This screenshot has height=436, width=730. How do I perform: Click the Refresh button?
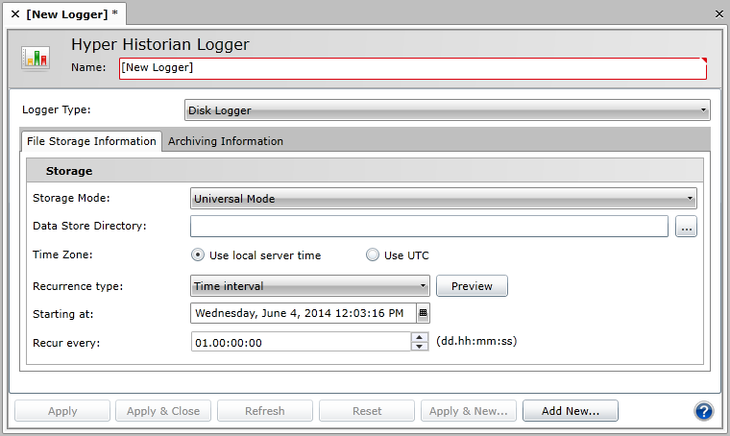[265, 411]
